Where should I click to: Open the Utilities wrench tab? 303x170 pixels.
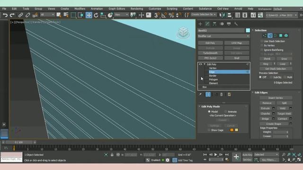pos(236,24)
